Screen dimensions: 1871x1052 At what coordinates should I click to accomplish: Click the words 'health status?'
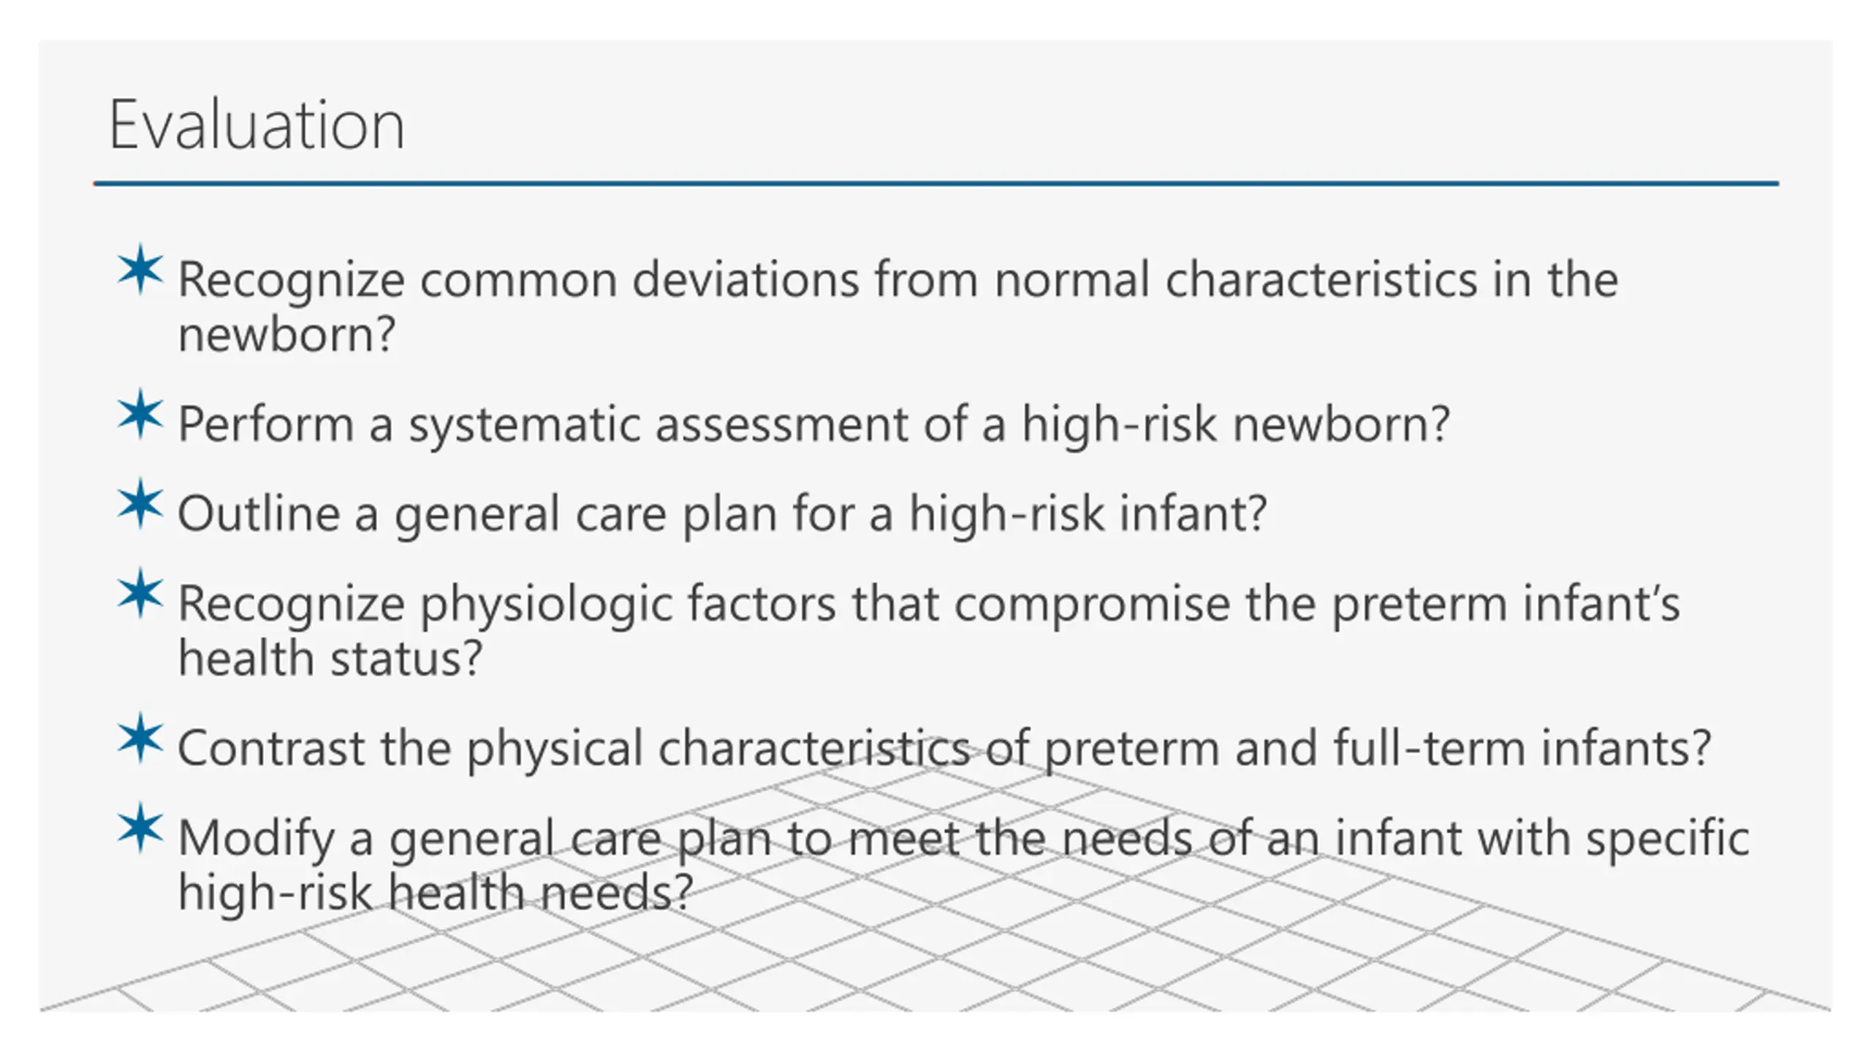(x=330, y=658)
